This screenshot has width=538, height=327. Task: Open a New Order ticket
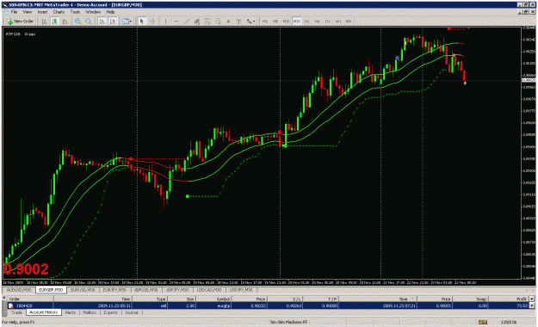pos(21,22)
